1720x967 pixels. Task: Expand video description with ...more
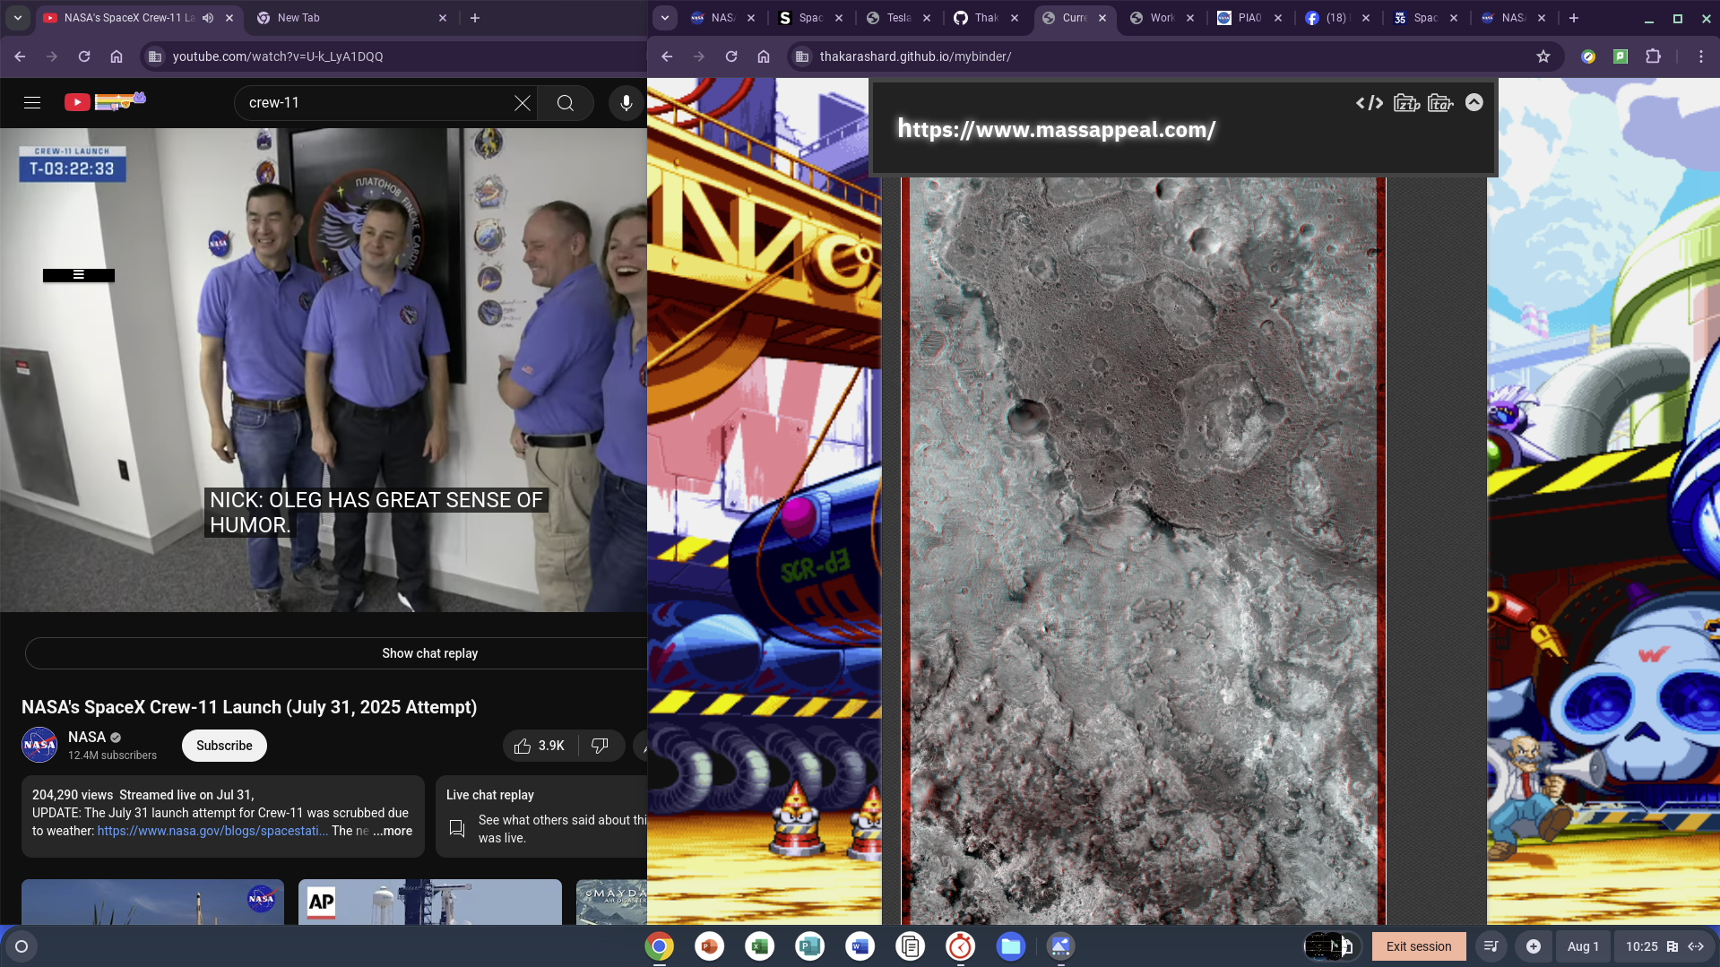(x=393, y=831)
